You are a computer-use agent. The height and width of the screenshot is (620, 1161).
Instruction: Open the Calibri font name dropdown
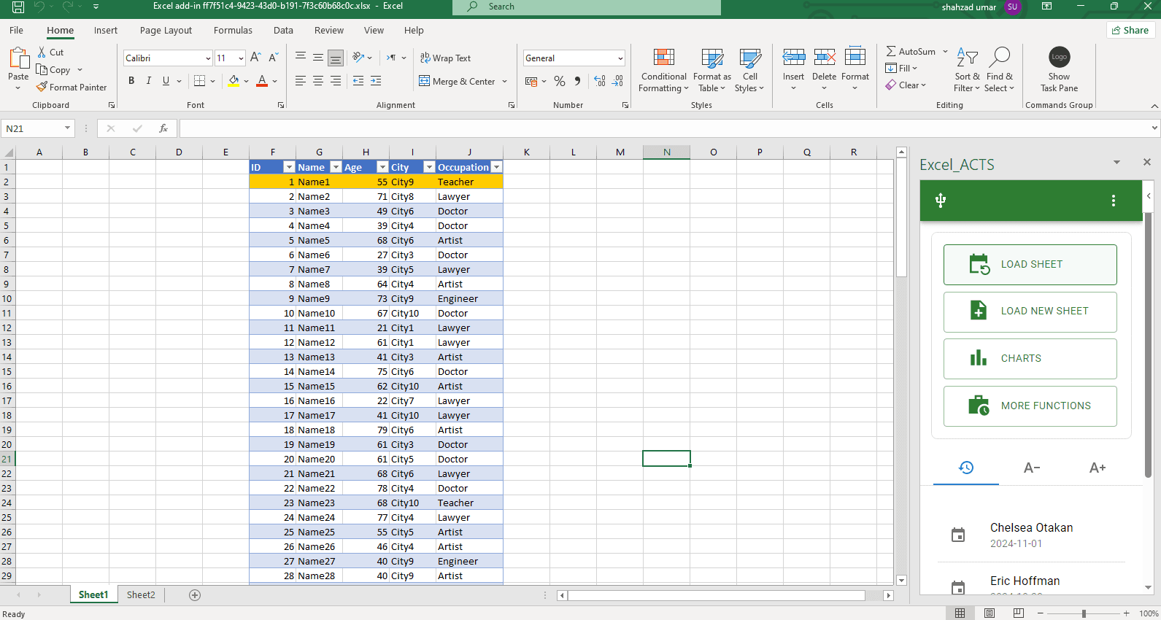(x=208, y=58)
